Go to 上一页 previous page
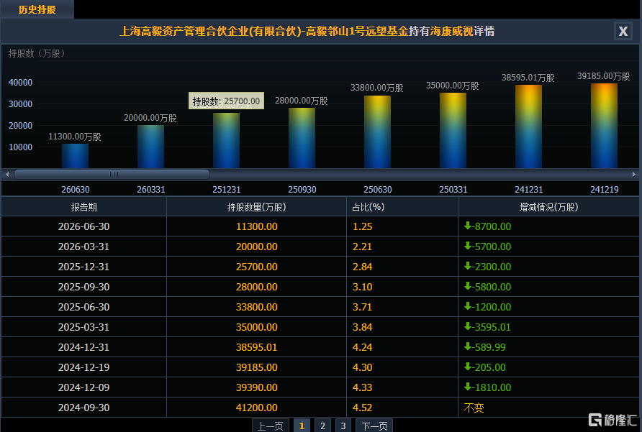This screenshot has height=432, width=642. point(270,426)
